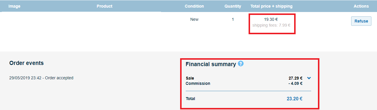Click the Product column header
The height and width of the screenshot is (110, 377).
click(x=105, y=6)
